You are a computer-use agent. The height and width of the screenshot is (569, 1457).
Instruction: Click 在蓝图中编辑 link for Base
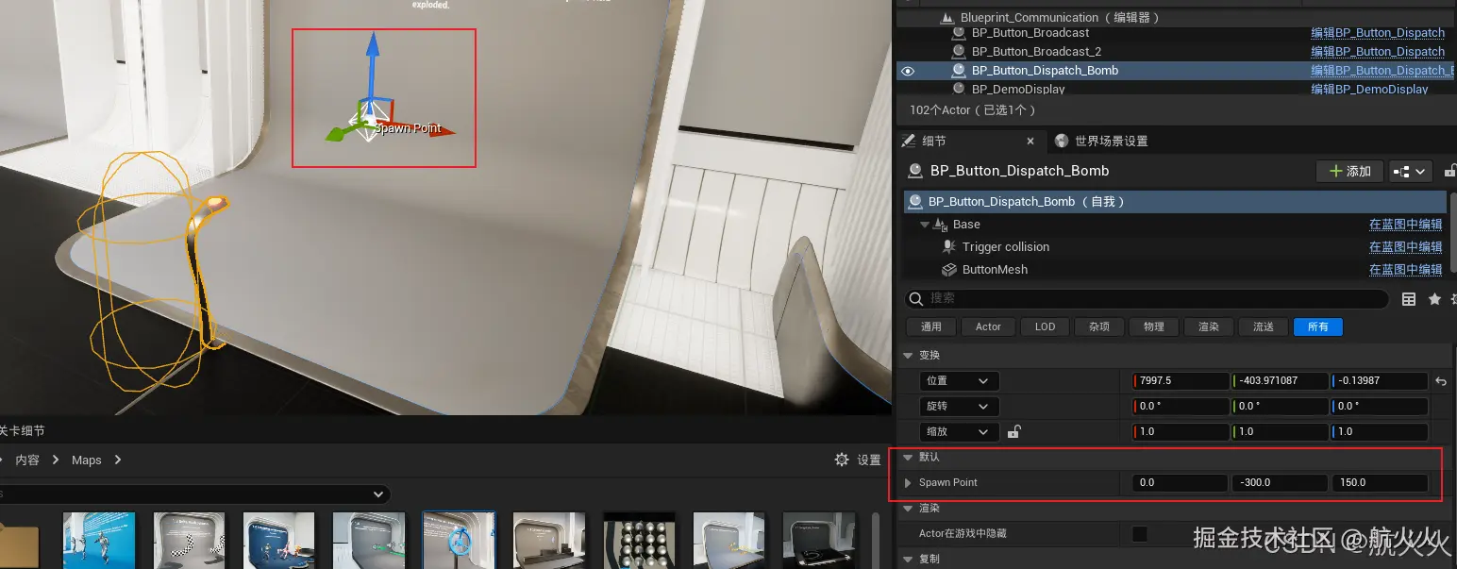pos(1406,225)
